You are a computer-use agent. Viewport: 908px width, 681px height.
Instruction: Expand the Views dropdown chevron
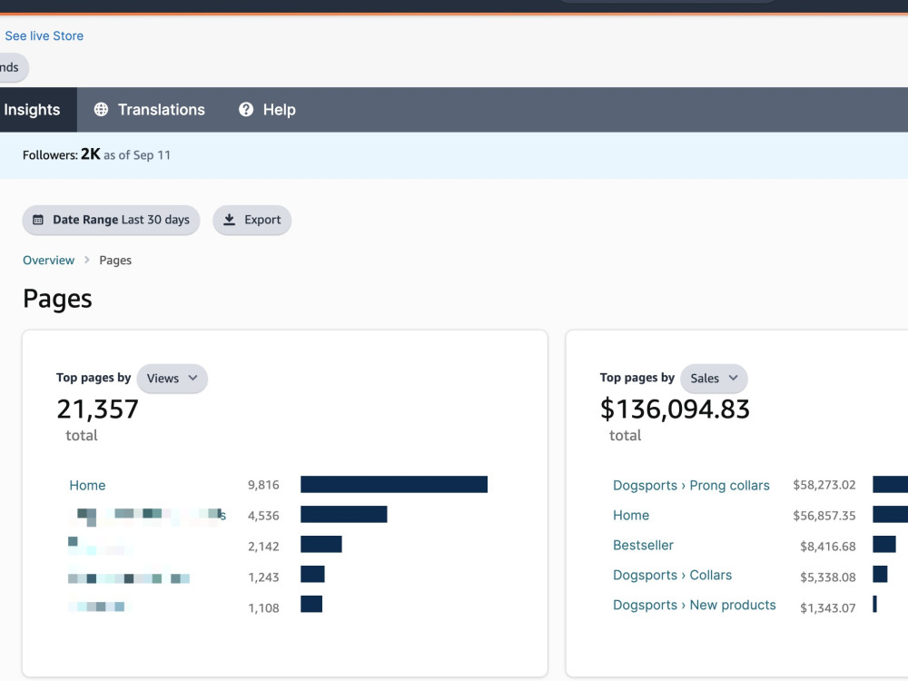tap(192, 378)
